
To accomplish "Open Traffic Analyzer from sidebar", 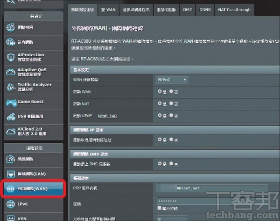I will pyautogui.click(x=10, y=87).
